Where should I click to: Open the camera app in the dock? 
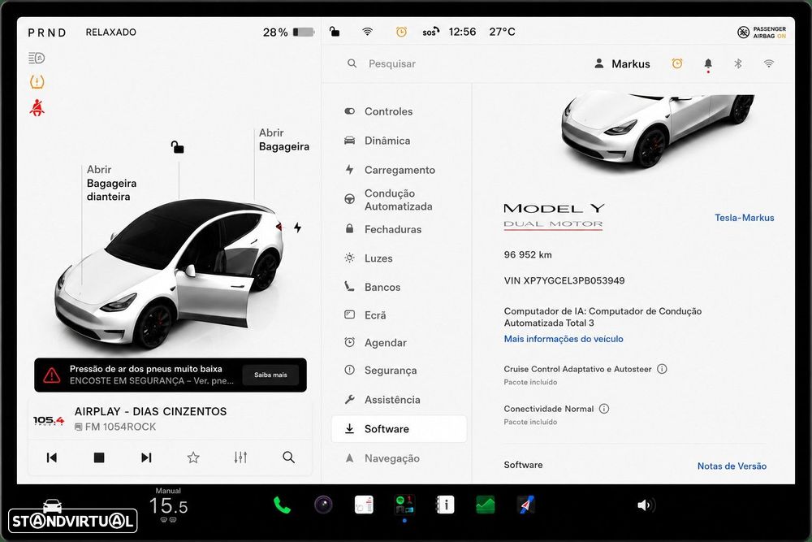point(324,504)
